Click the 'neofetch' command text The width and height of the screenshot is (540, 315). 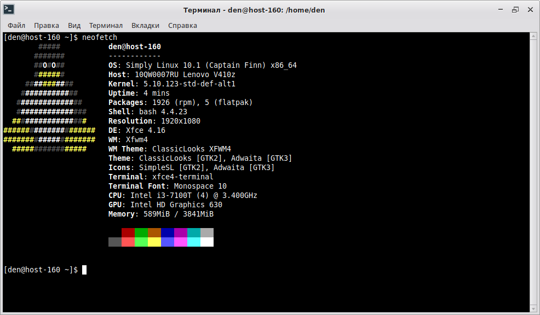[100, 37]
